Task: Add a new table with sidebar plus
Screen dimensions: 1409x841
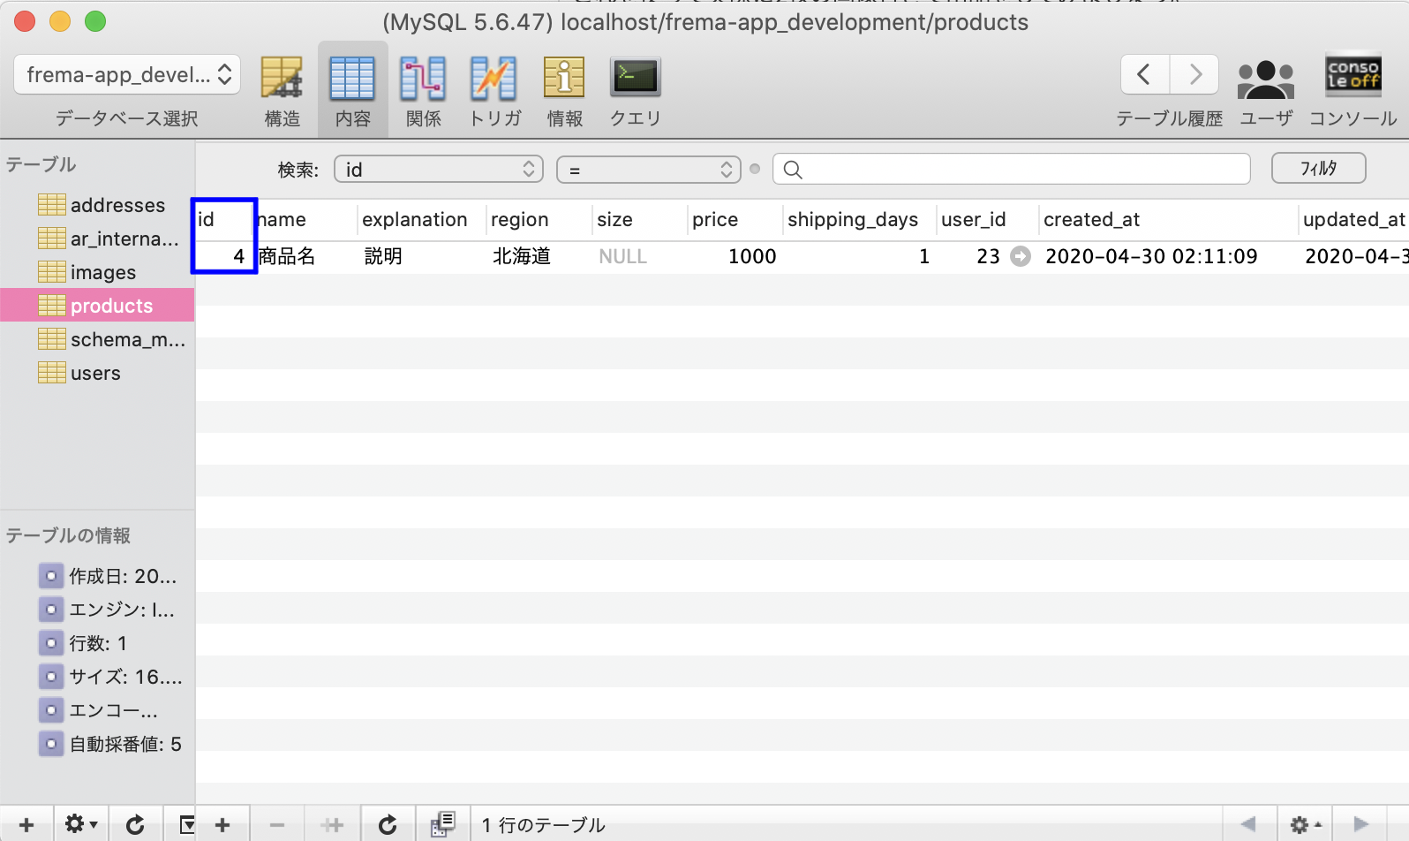Action: [x=26, y=824]
